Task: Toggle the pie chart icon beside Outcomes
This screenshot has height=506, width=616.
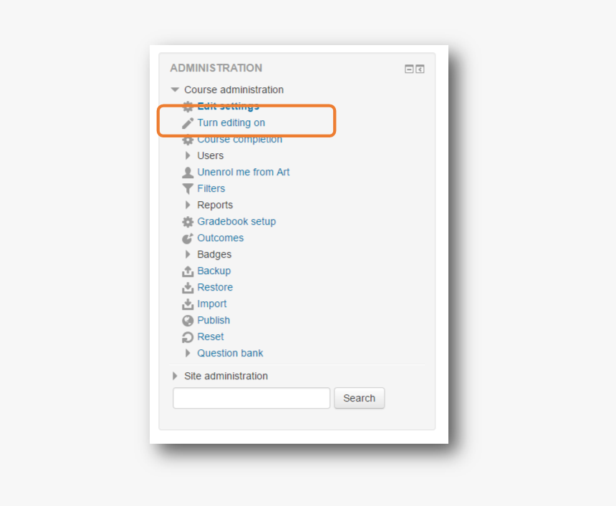Action: (x=188, y=238)
